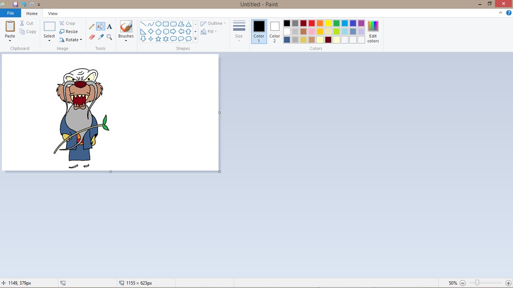Open Paint Help question mark icon

(x=509, y=13)
